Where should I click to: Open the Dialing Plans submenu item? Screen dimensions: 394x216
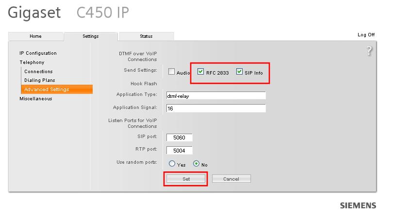40,80
